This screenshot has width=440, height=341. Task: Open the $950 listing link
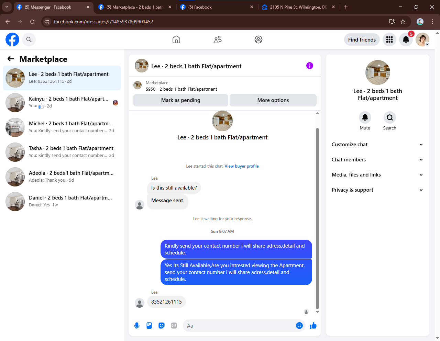point(181,89)
